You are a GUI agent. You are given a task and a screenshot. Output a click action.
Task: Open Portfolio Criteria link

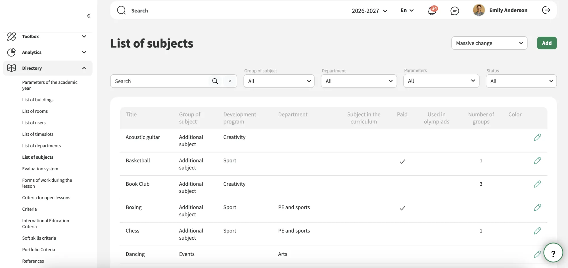[x=39, y=250]
